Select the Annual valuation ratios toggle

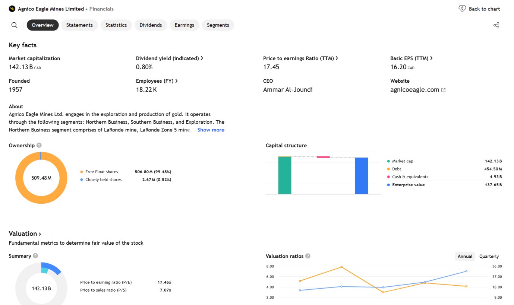[x=465, y=256]
